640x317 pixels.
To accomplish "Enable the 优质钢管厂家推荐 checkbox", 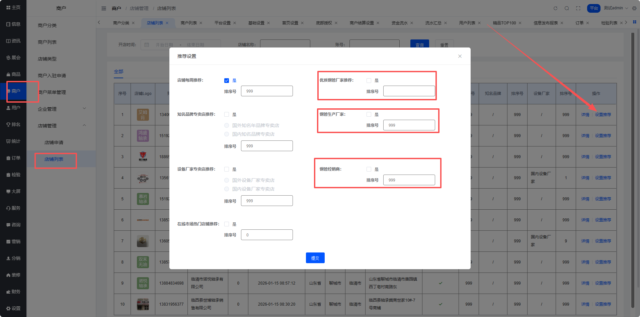I will pyautogui.click(x=369, y=81).
